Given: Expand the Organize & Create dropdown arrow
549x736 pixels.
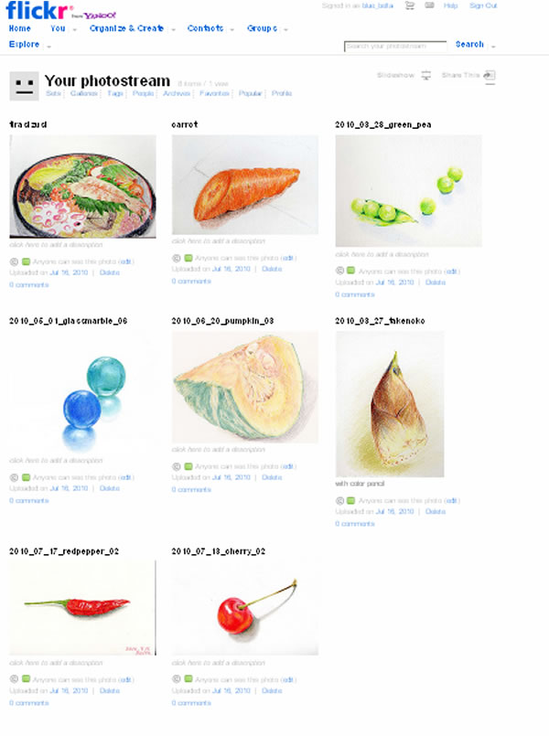Looking at the screenshot, I should click(x=173, y=30).
